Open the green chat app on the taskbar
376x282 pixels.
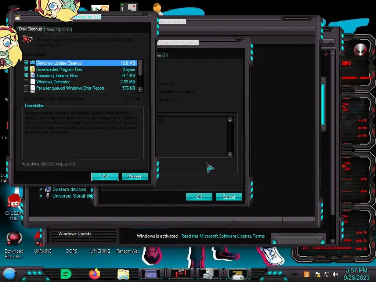[x=66, y=274]
